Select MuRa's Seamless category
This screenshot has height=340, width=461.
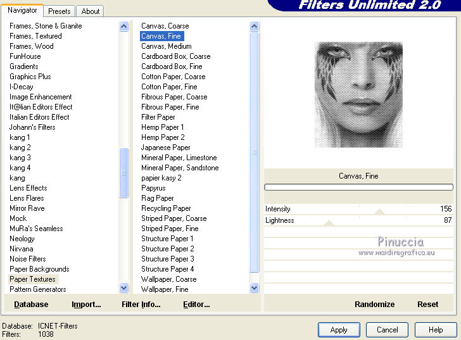click(36, 229)
